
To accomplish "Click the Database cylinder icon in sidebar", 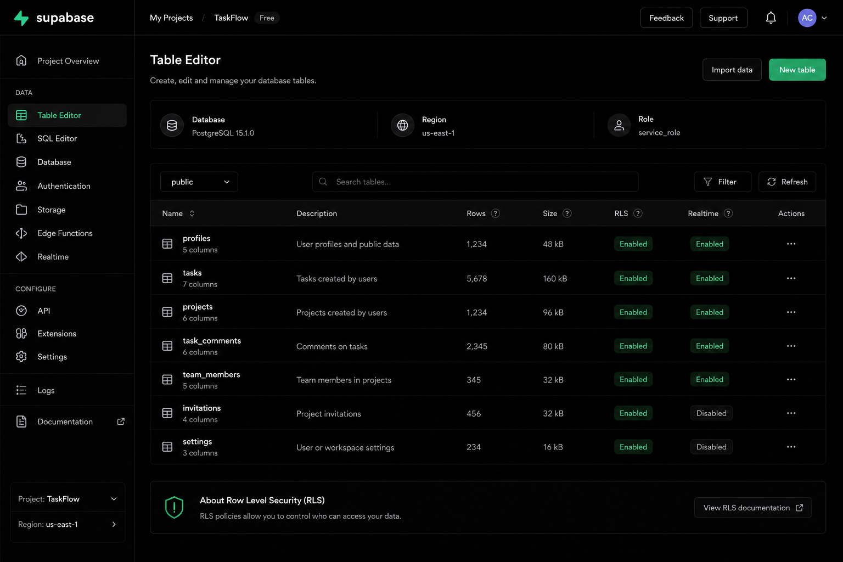I will point(21,162).
